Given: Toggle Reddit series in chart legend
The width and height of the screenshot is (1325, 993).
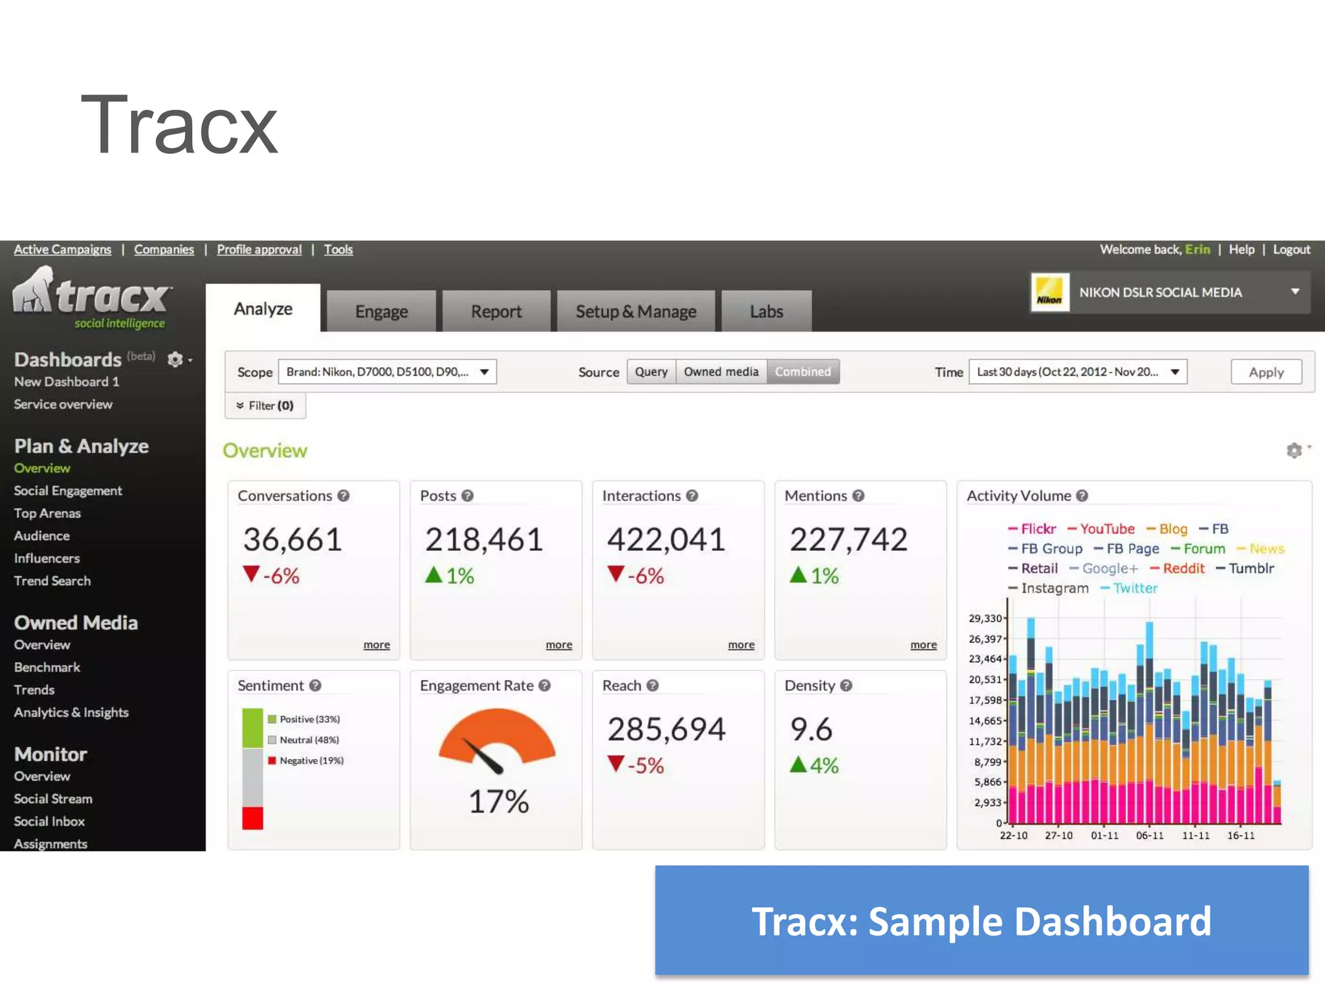Looking at the screenshot, I should point(1177,568).
